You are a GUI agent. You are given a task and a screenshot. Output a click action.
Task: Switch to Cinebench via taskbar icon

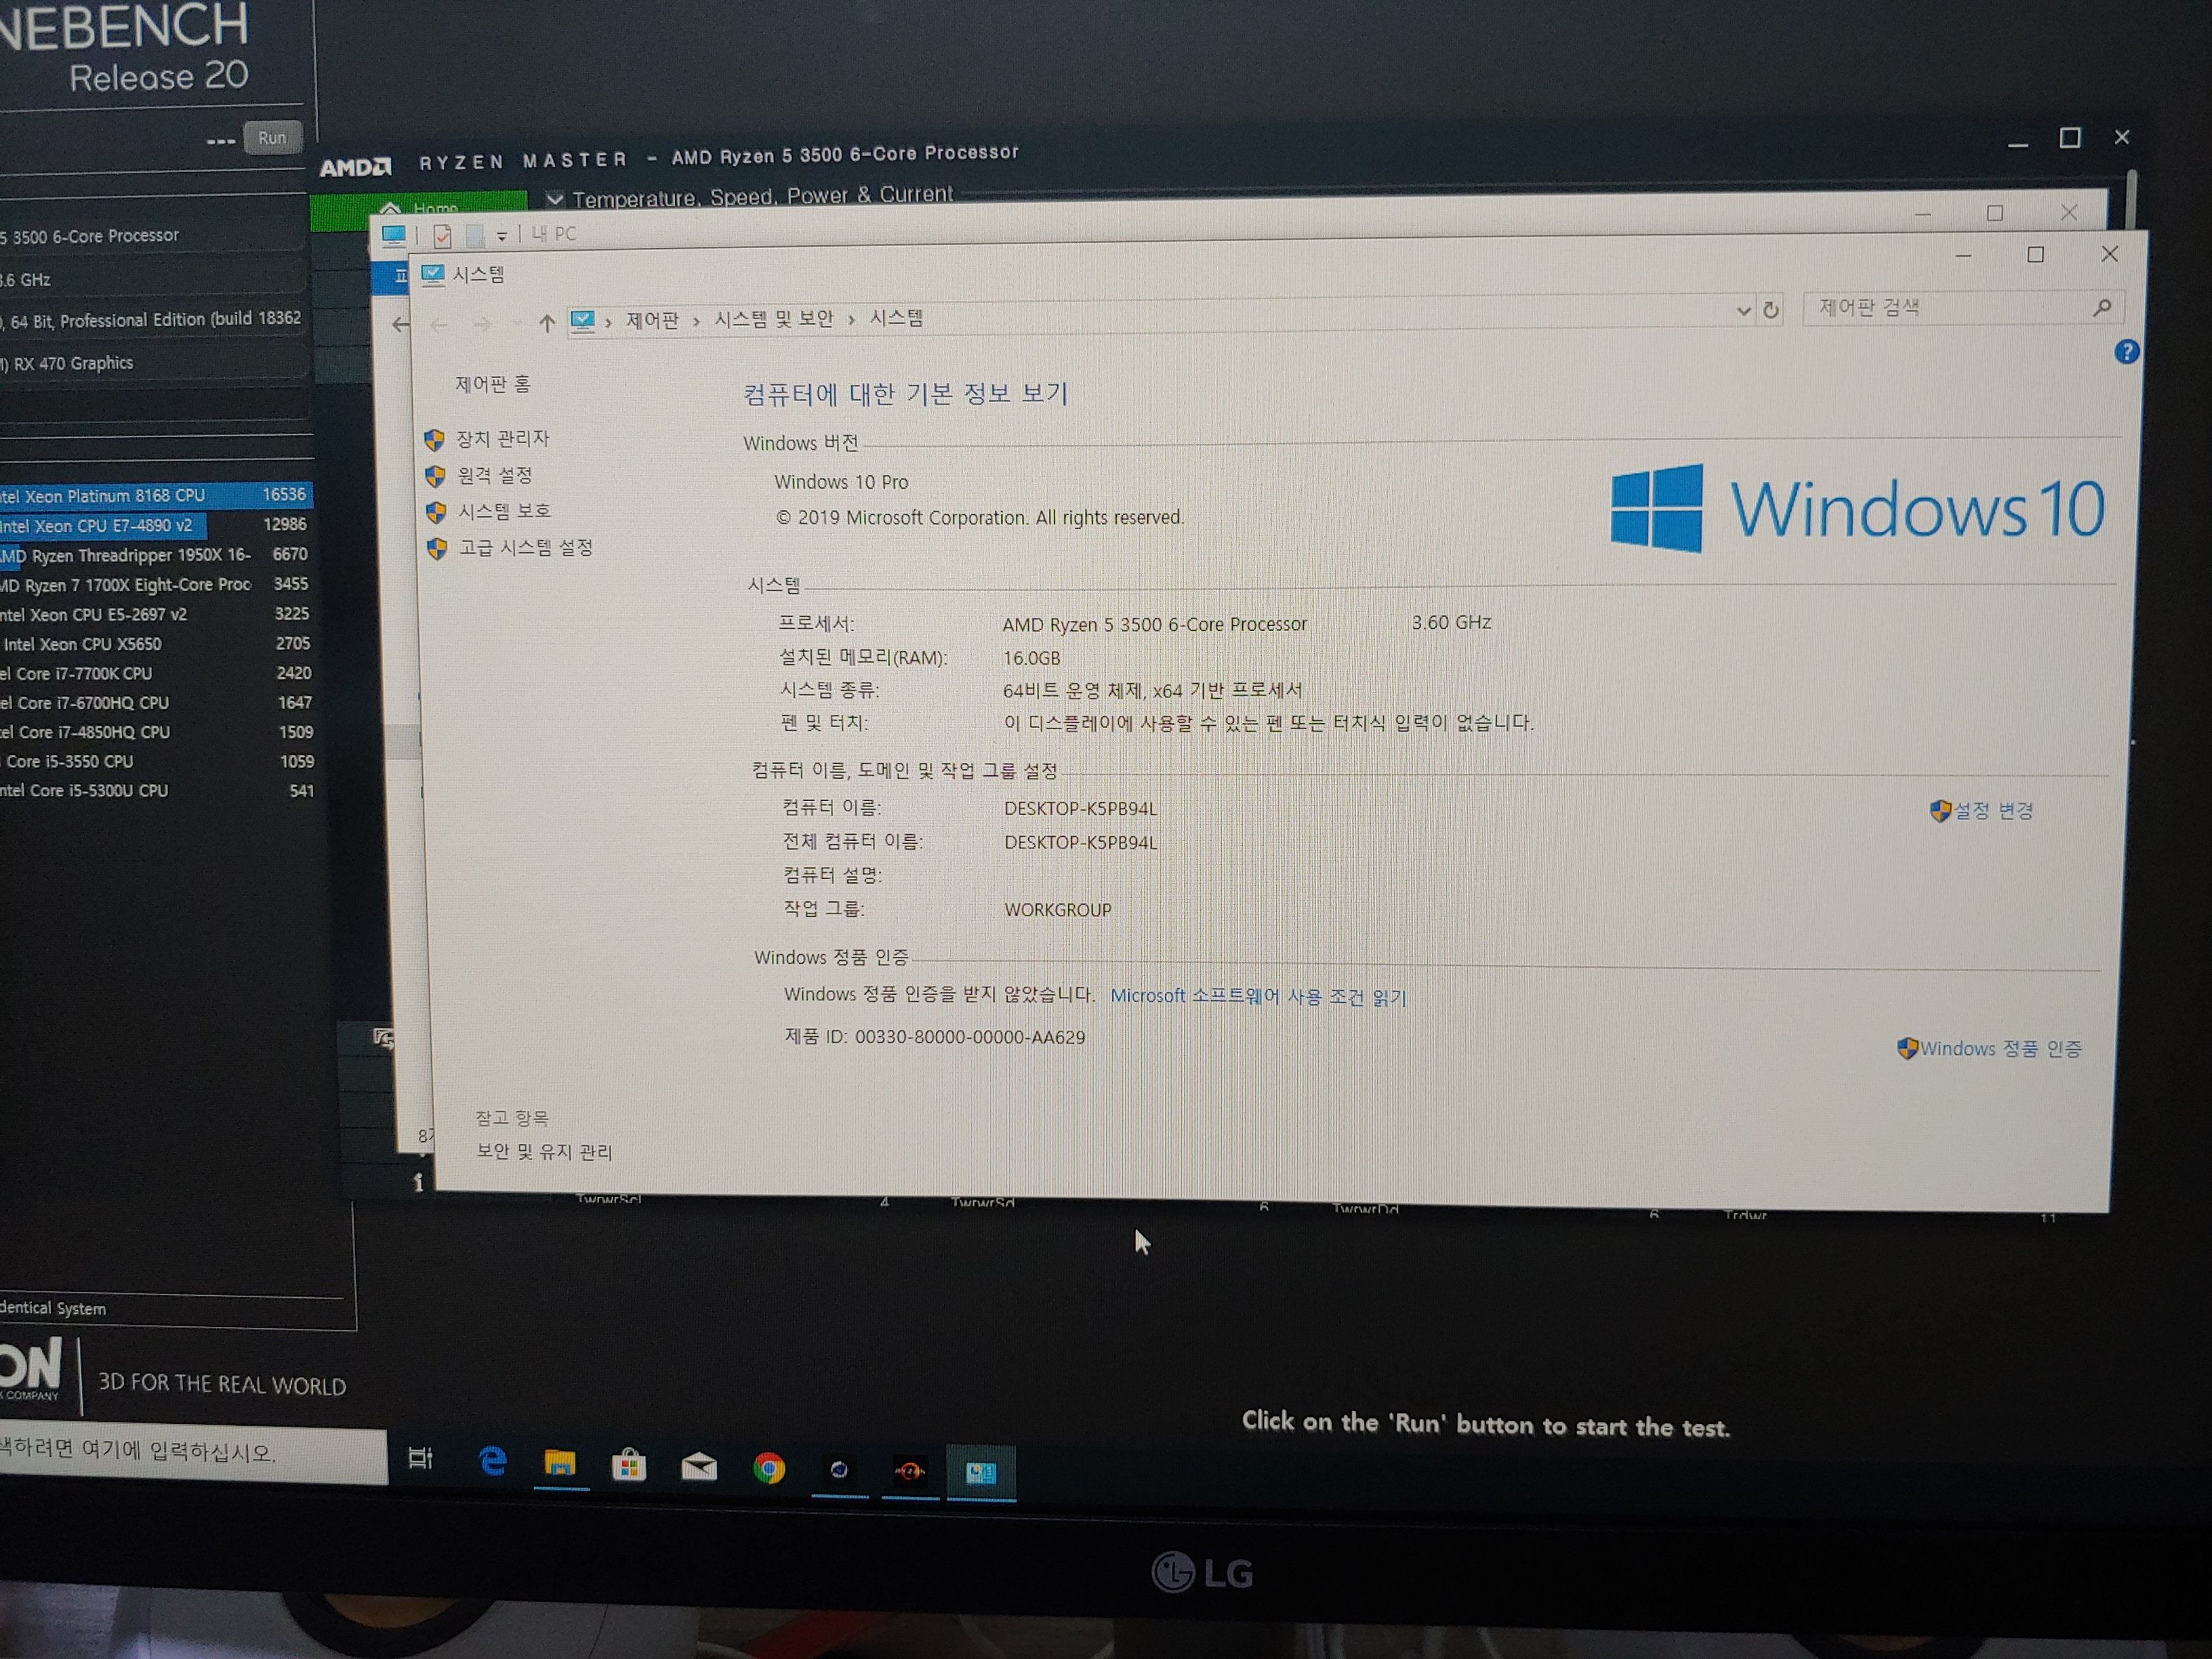[839, 1469]
